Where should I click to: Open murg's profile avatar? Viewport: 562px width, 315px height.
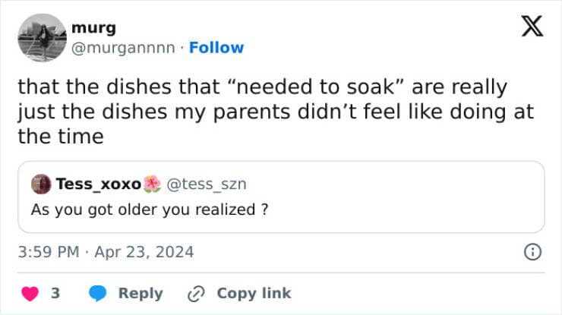[x=41, y=37]
